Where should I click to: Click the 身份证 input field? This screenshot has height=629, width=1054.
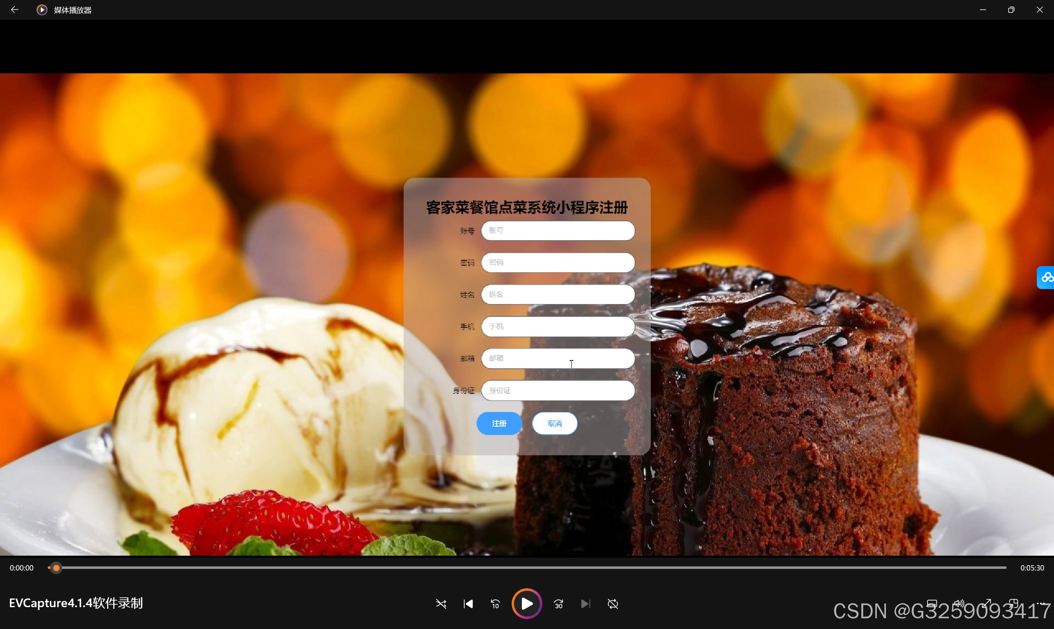[x=558, y=390]
